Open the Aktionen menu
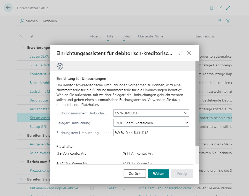 click(50, 21)
